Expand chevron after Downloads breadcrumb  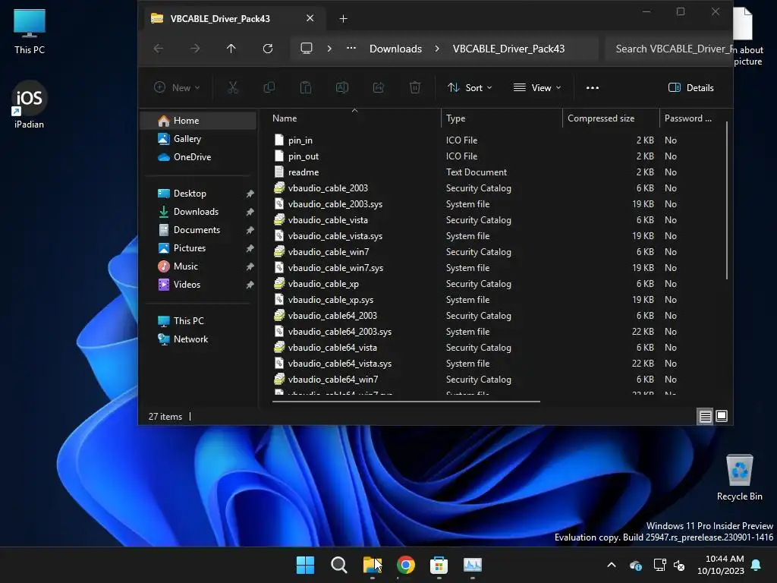[437, 49]
